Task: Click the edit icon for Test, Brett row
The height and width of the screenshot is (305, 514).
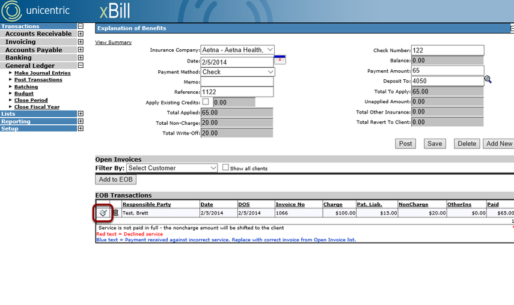Action: point(103,213)
